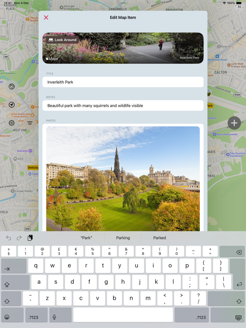Close the Edit Map Item sheet

(x=46, y=18)
